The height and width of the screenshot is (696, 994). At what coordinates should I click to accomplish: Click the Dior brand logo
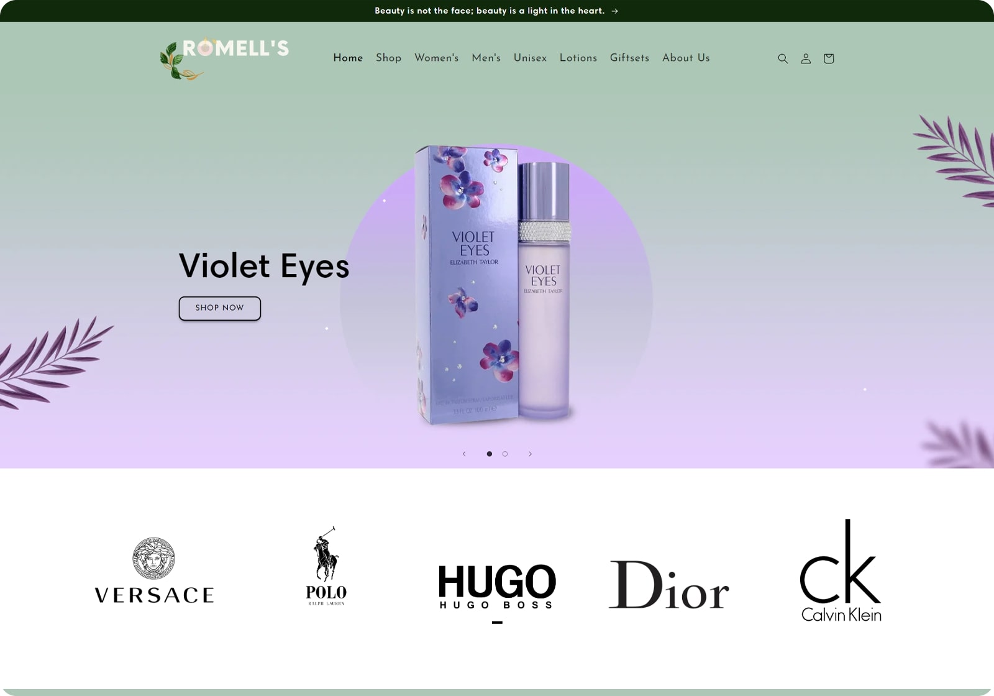668,584
